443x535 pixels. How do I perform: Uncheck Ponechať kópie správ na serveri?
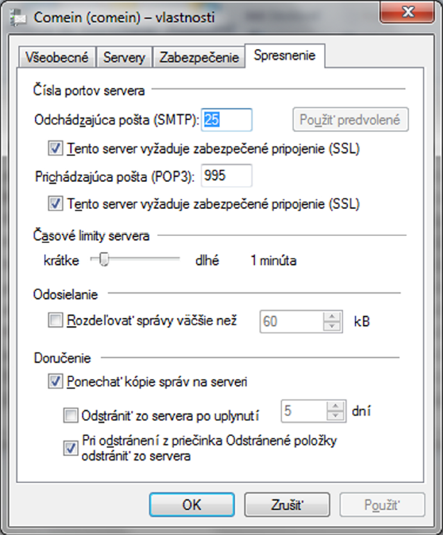56,381
